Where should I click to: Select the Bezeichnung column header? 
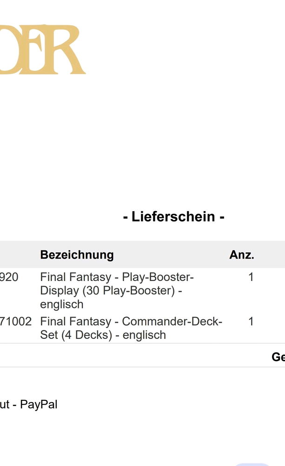coord(77,255)
